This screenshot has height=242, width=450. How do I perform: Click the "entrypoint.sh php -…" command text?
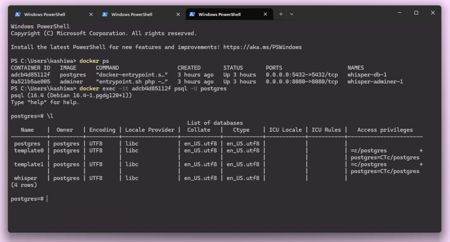132,82
